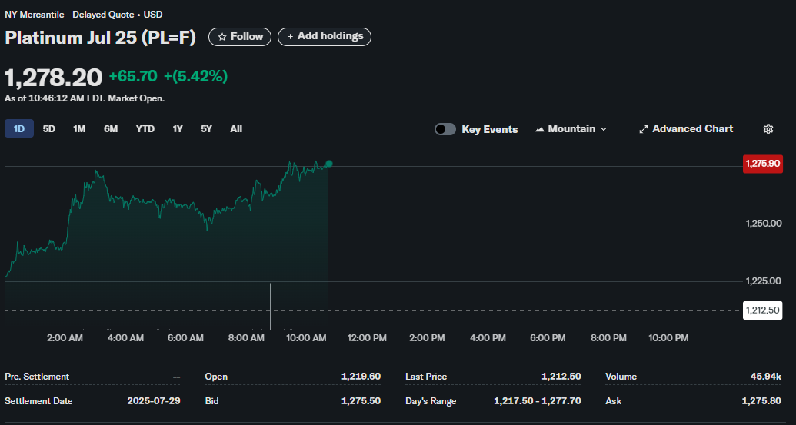Select the 5D time range tab

48,129
